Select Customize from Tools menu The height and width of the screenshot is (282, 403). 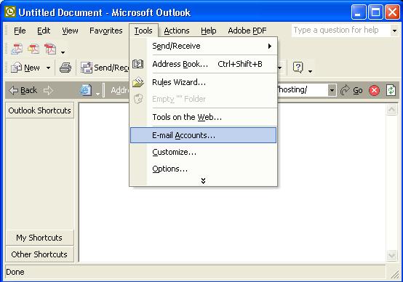pos(203,152)
